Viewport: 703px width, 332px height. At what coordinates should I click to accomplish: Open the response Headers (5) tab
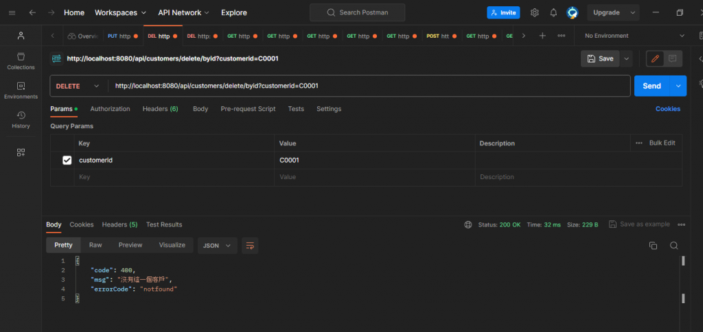[x=119, y=224]
